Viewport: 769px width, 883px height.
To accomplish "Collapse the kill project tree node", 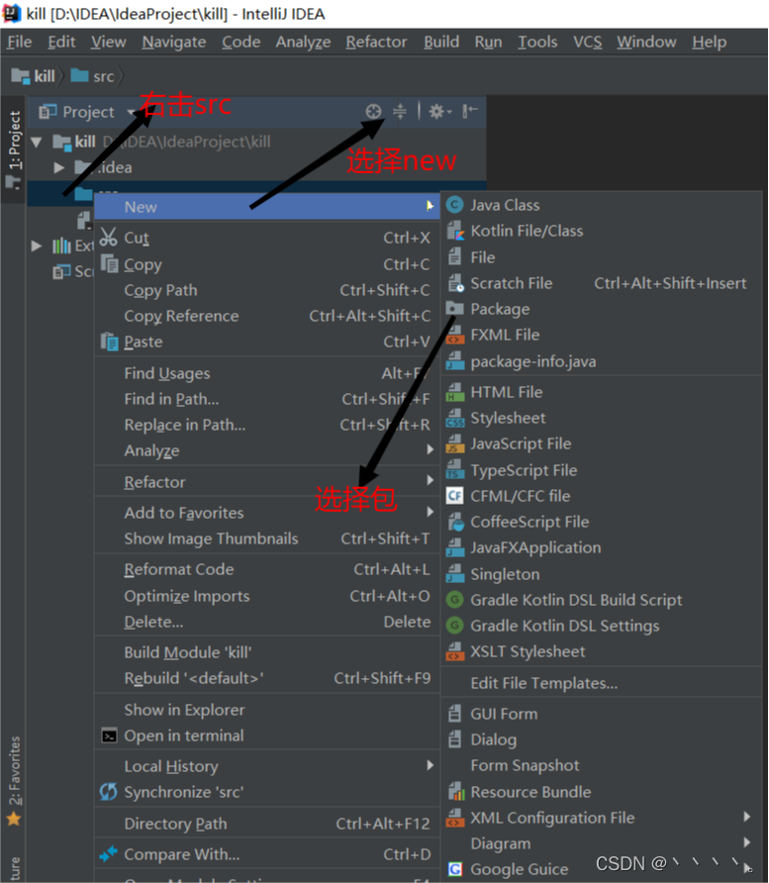I will coord(37,142).
